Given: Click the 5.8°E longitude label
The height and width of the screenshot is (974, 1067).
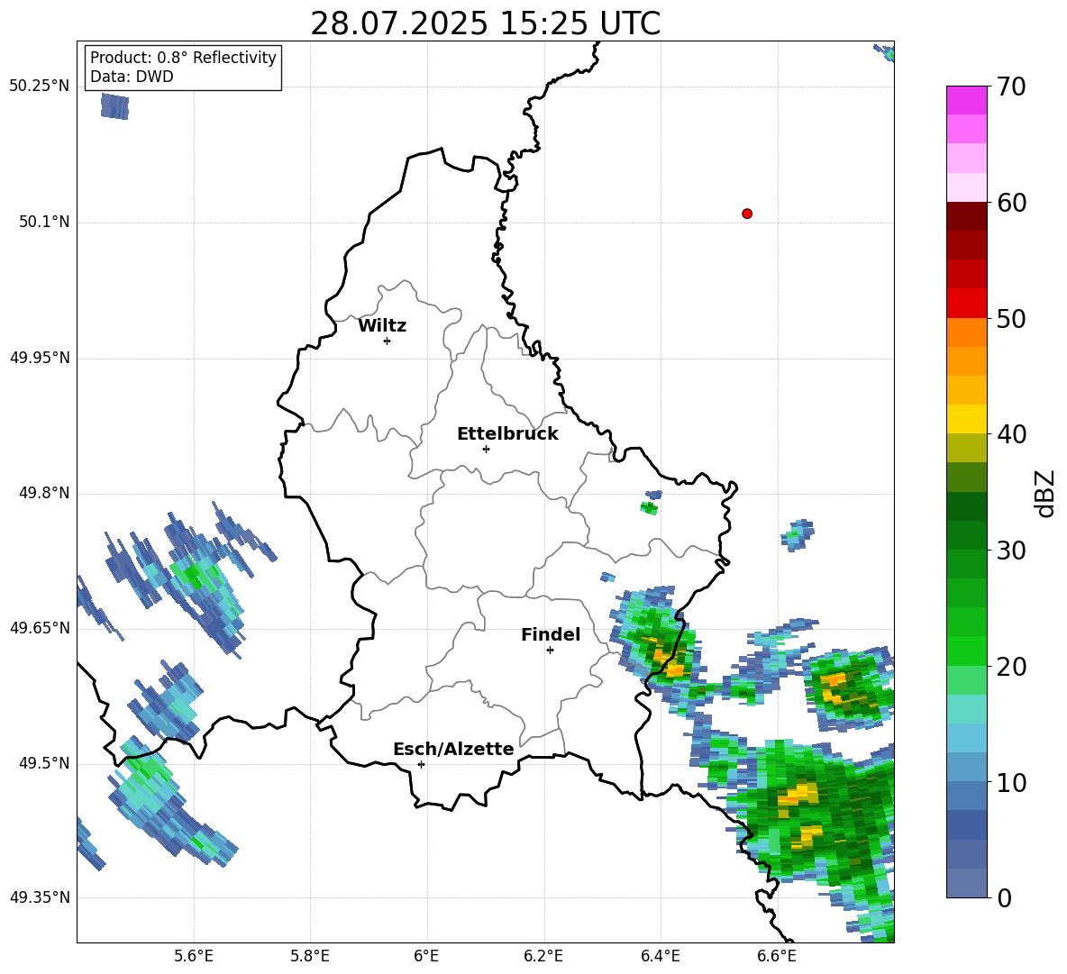Looking at the screenshot, I should 310,956.
